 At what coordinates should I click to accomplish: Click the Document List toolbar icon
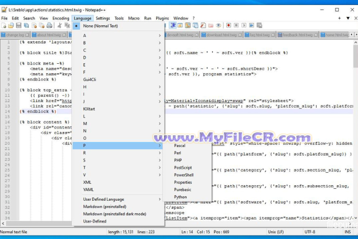click(x=195, y=25)
